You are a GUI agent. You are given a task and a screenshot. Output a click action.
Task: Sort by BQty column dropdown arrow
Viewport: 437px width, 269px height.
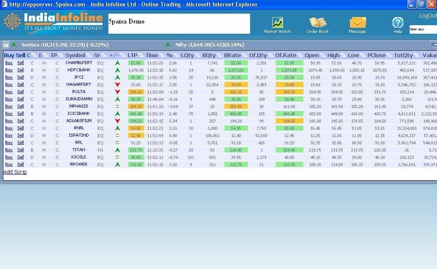[219, 55]
